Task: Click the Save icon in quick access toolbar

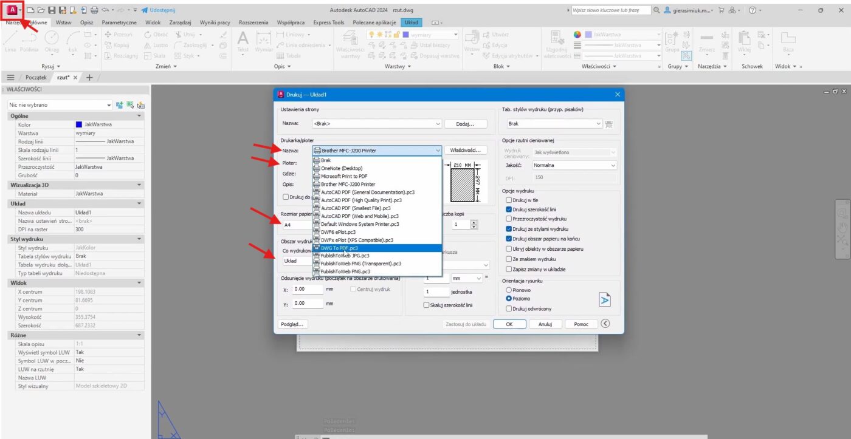Action: pyautogui.click(x=52, y=10)
